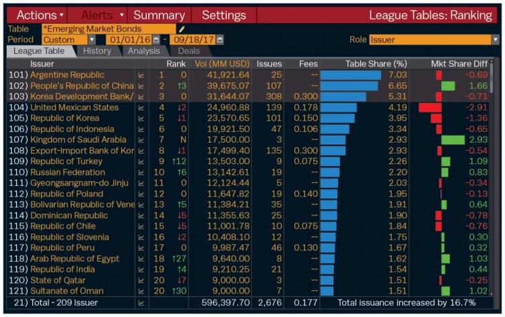Expand the Actions dropdown menu
The width and height of the screenshot is (505, 317).
coord(40,15)
